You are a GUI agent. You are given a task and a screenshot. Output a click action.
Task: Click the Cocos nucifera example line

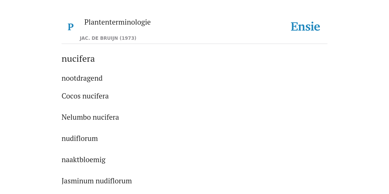[85, 96]
